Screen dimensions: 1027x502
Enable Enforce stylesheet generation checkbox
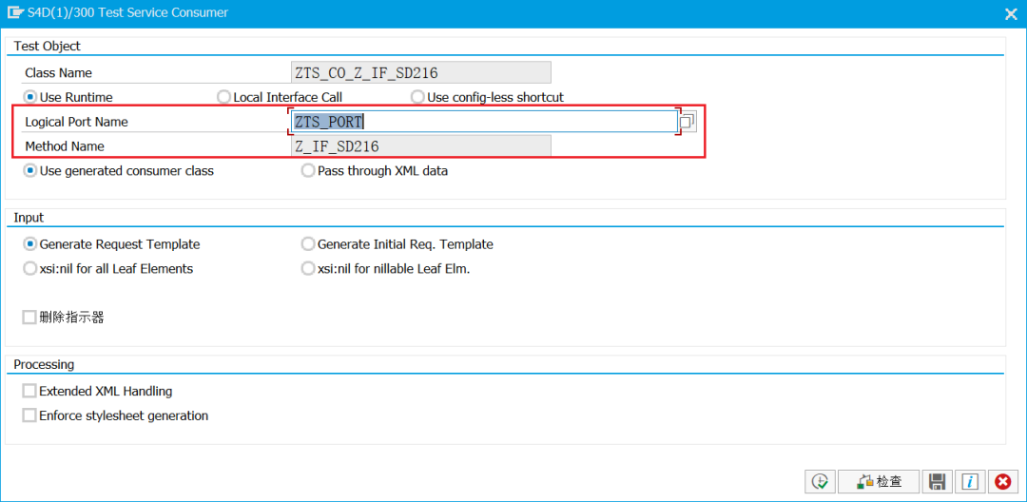coord(29,415)
